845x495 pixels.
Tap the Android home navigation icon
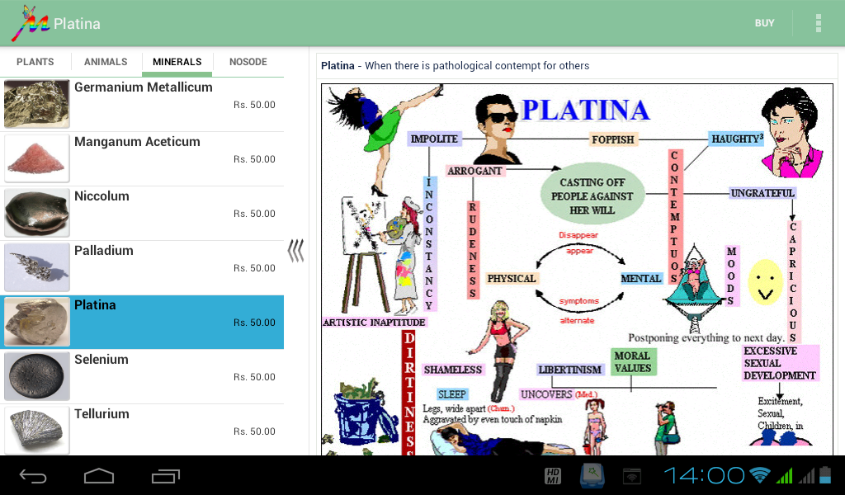tap(99, 476)
